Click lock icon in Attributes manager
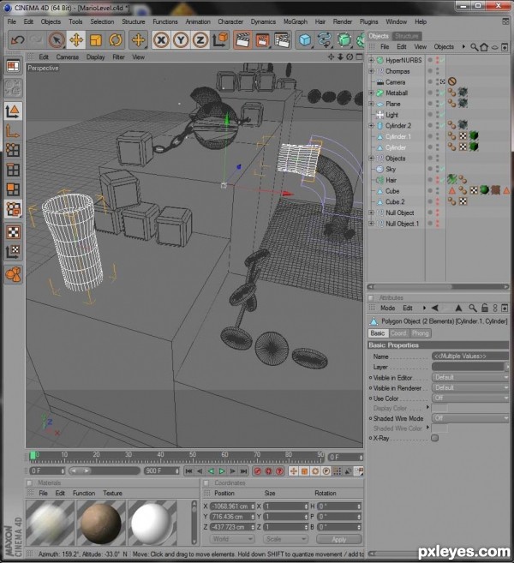Viewport: 514px width, 563px height. (485, 308)
